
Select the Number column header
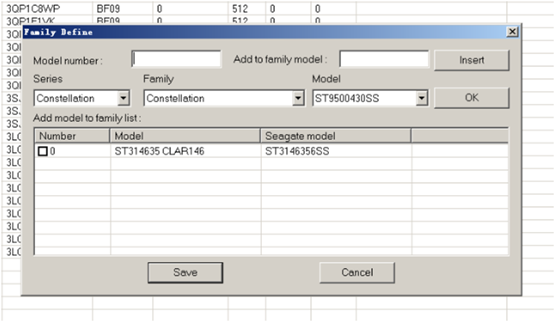72,136
